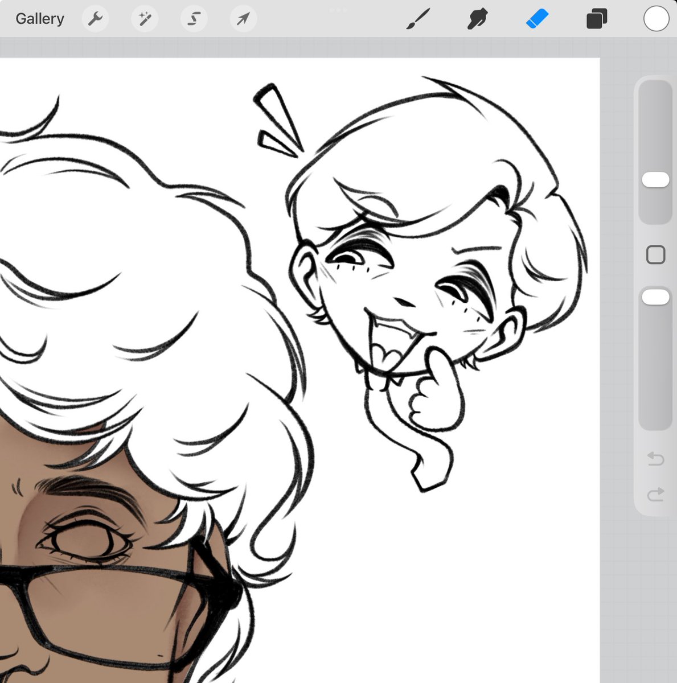
Task: Select the Eraser tool
Action: tap(537, 19)
